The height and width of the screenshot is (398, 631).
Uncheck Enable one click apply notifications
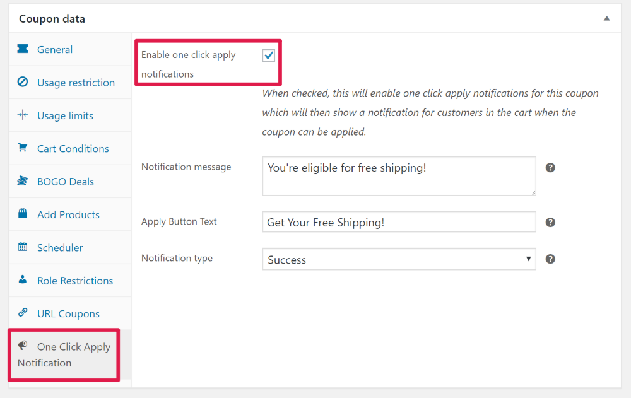click(x=268, y=56)
